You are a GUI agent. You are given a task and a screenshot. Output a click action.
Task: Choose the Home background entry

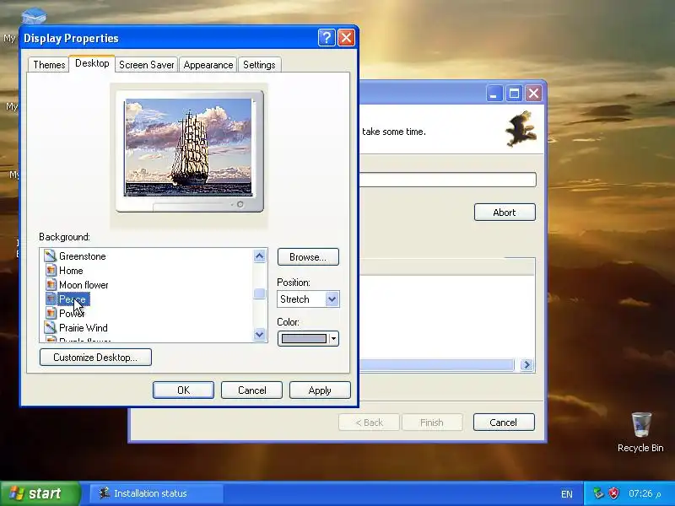[x=71, y=271]
